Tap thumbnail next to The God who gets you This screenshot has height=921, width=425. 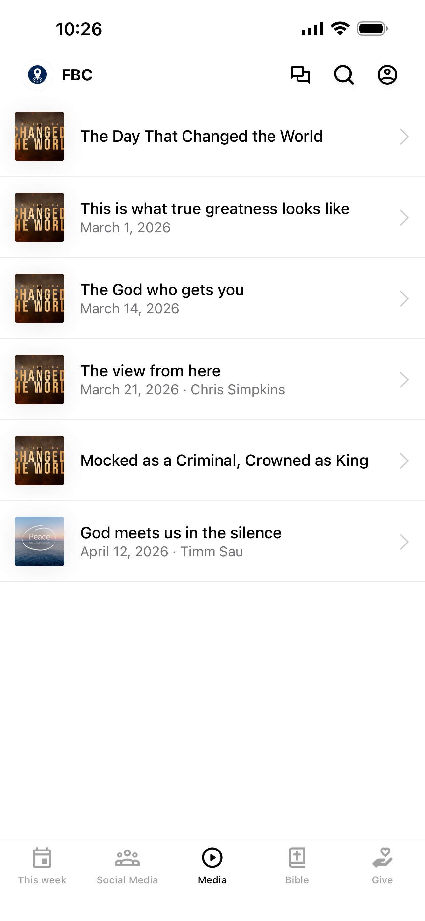(x=39, y=298)
